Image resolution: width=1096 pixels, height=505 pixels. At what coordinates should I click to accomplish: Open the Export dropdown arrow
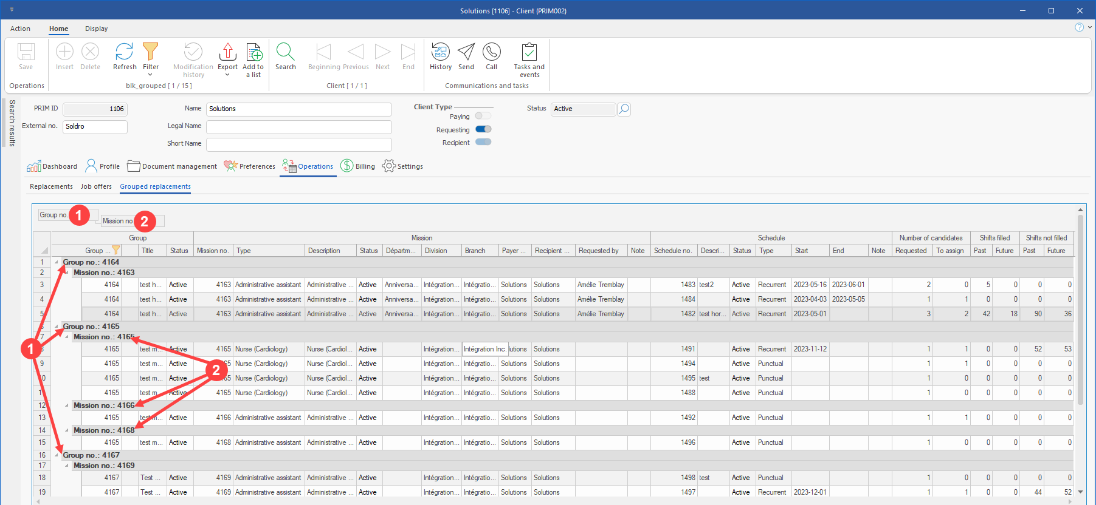pyautogui.click(x=227, y=75)
